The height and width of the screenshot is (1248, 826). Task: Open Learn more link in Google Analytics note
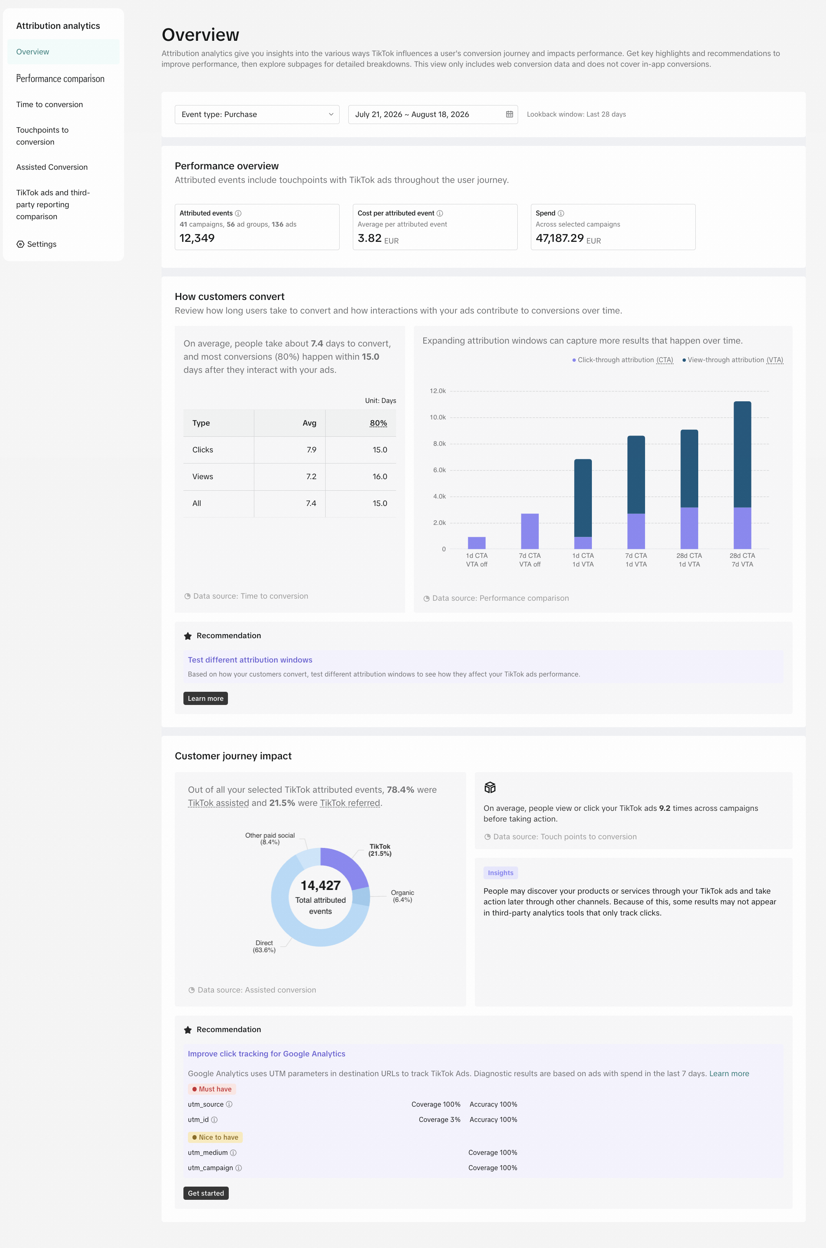(729, 1074)
